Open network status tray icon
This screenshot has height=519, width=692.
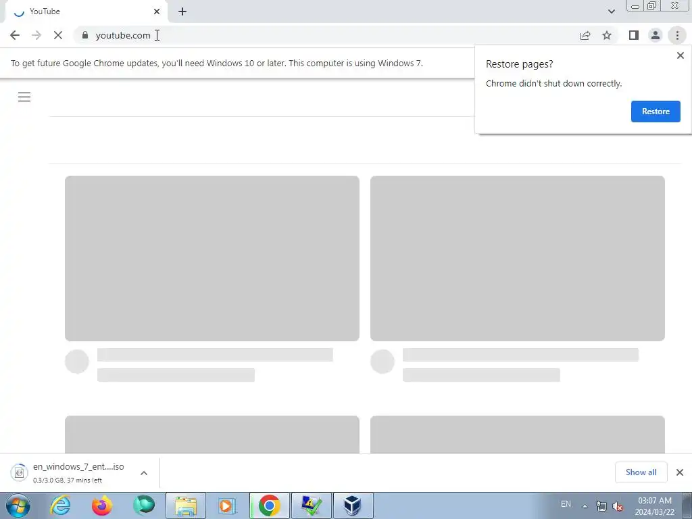tap(601, 506)
